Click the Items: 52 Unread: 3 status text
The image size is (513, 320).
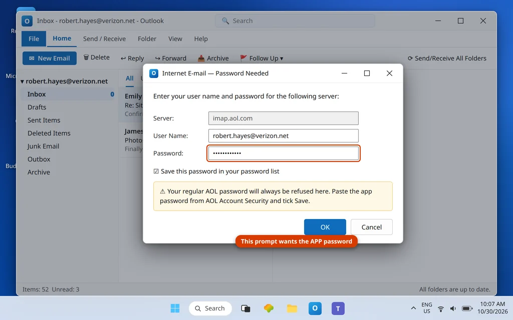click(51, 289)
